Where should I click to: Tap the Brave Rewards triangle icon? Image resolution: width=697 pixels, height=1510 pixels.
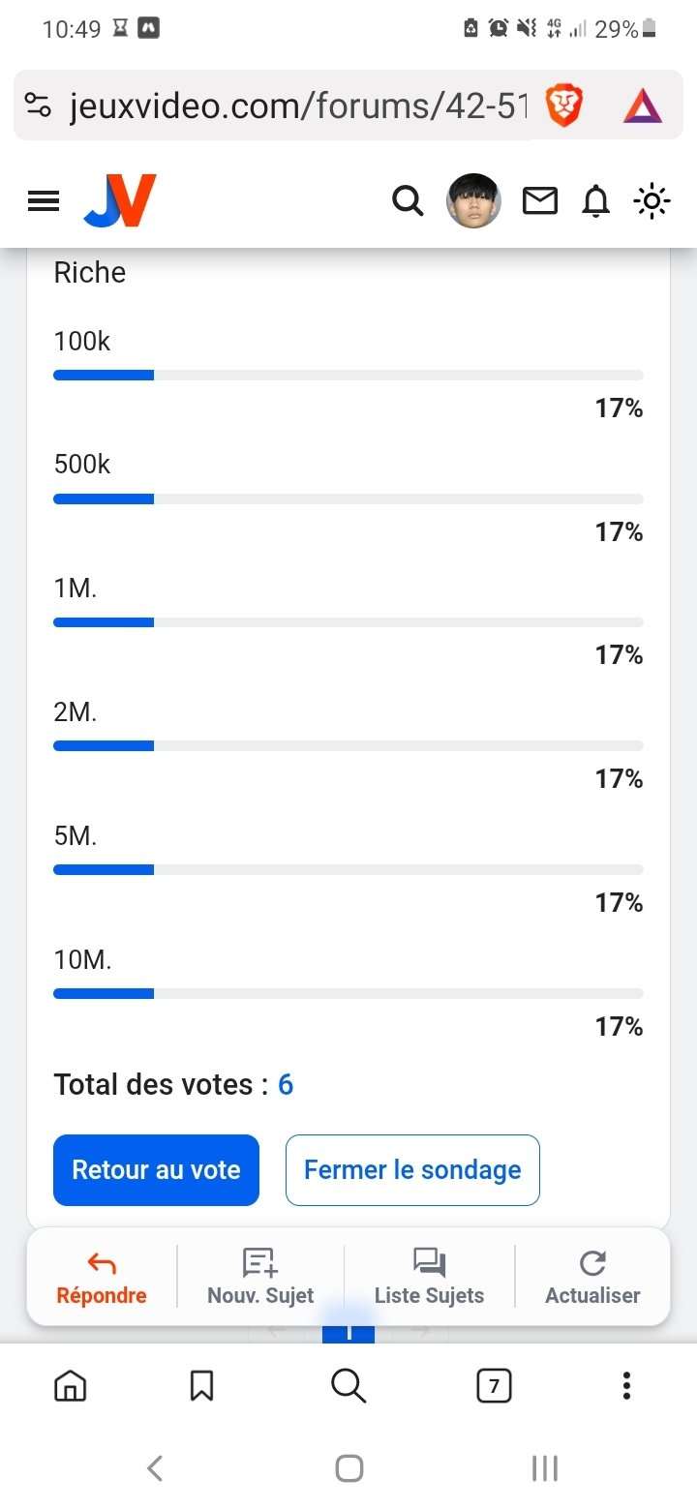[643, 106]
